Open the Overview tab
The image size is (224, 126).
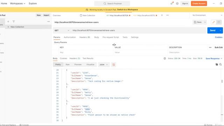pyautogui.click(x=57, y=15)
